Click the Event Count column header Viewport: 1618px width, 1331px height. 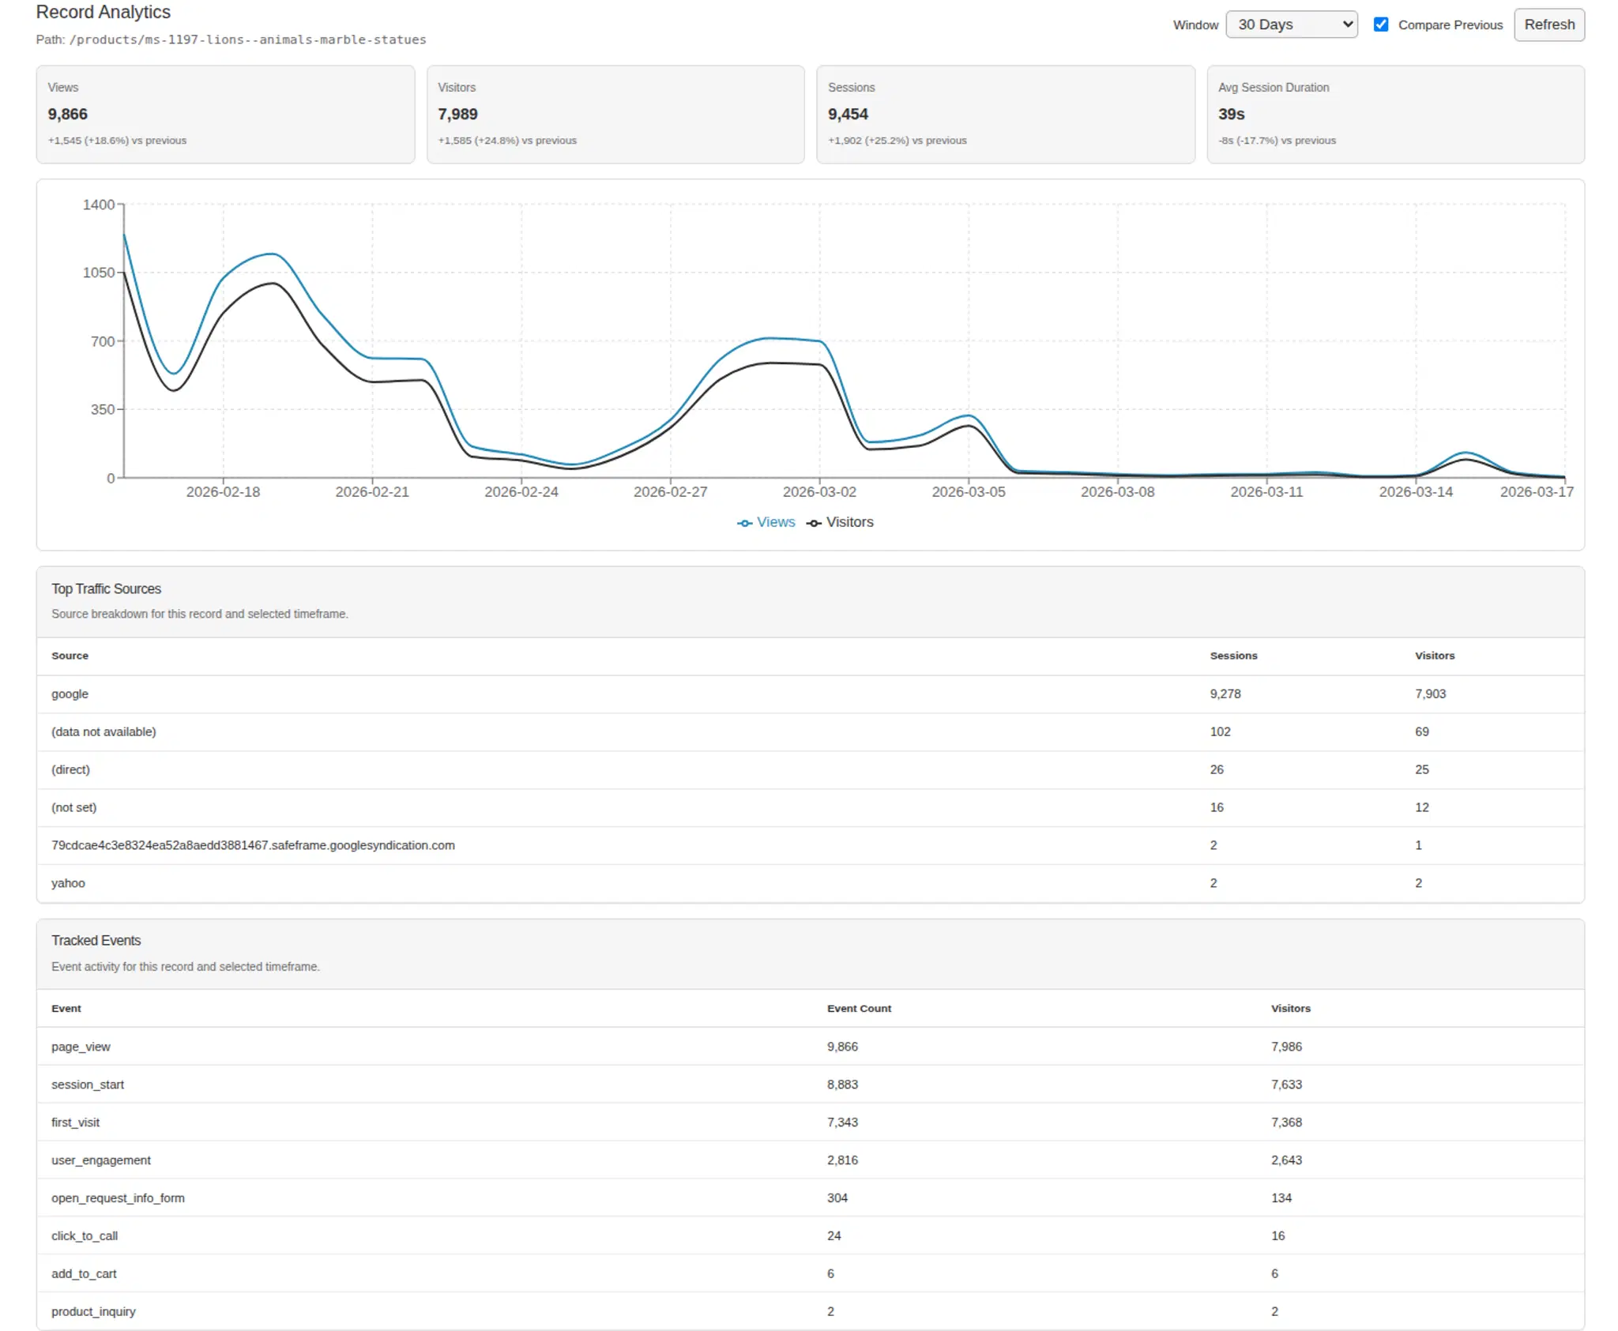pyautogui.click(x=859, y=1008)
